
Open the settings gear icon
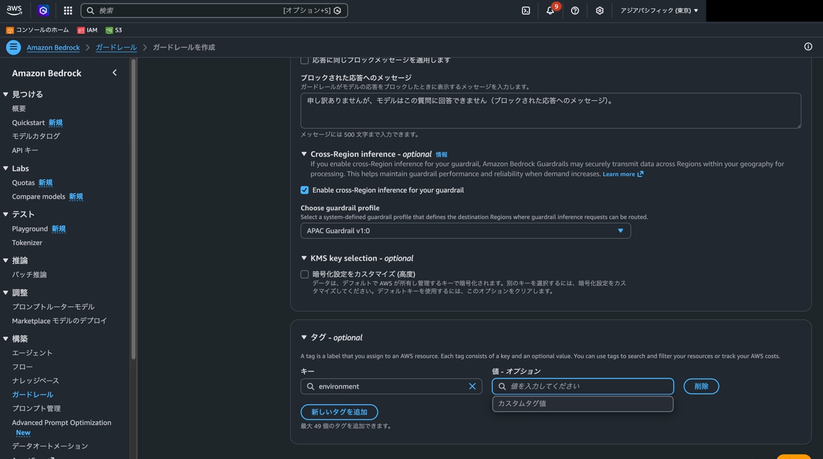[x=599, y=10]
